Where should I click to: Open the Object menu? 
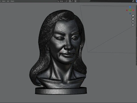(12, 1)
